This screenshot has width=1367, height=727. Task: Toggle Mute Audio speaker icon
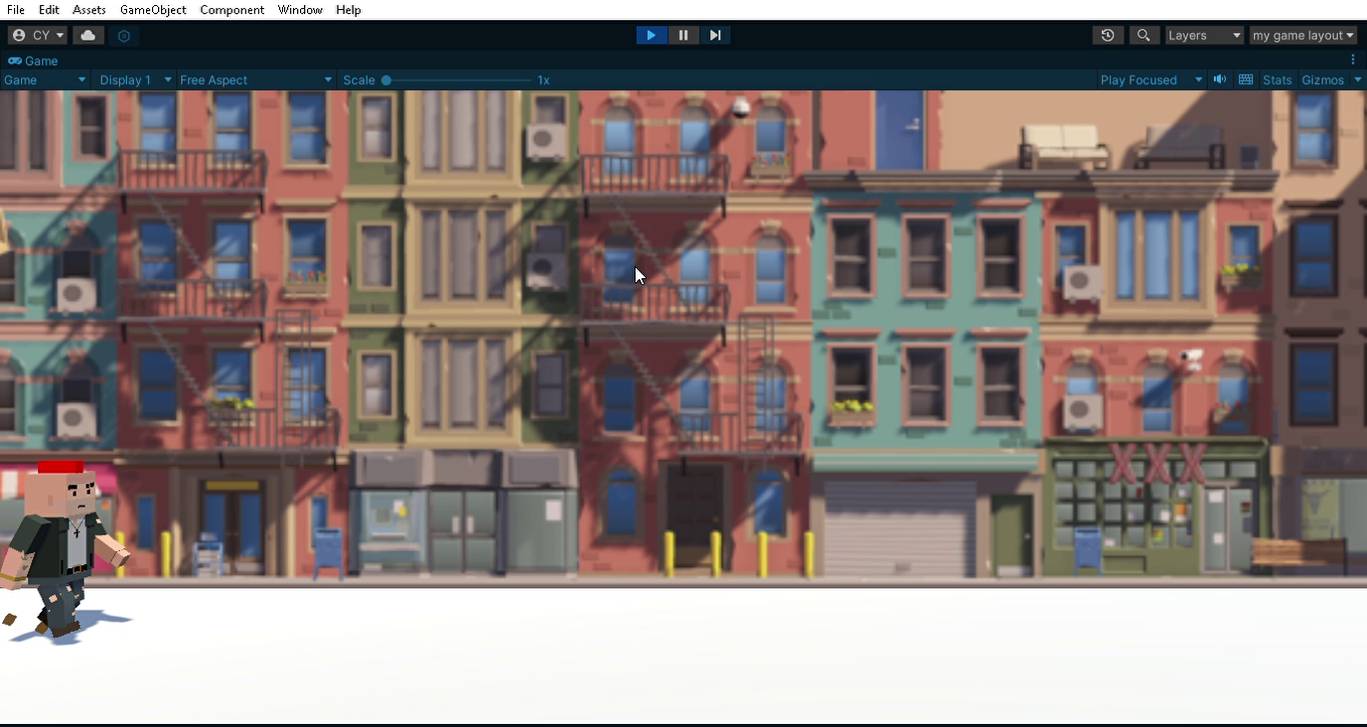click(1220, 79)
